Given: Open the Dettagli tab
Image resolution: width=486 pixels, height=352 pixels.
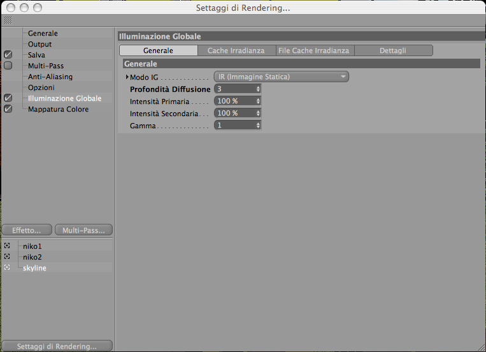Looking at the screenshot, I should point(394,50).
